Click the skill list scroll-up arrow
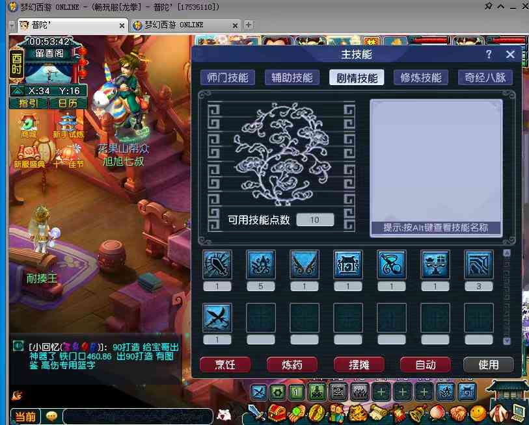 point(506,253)
